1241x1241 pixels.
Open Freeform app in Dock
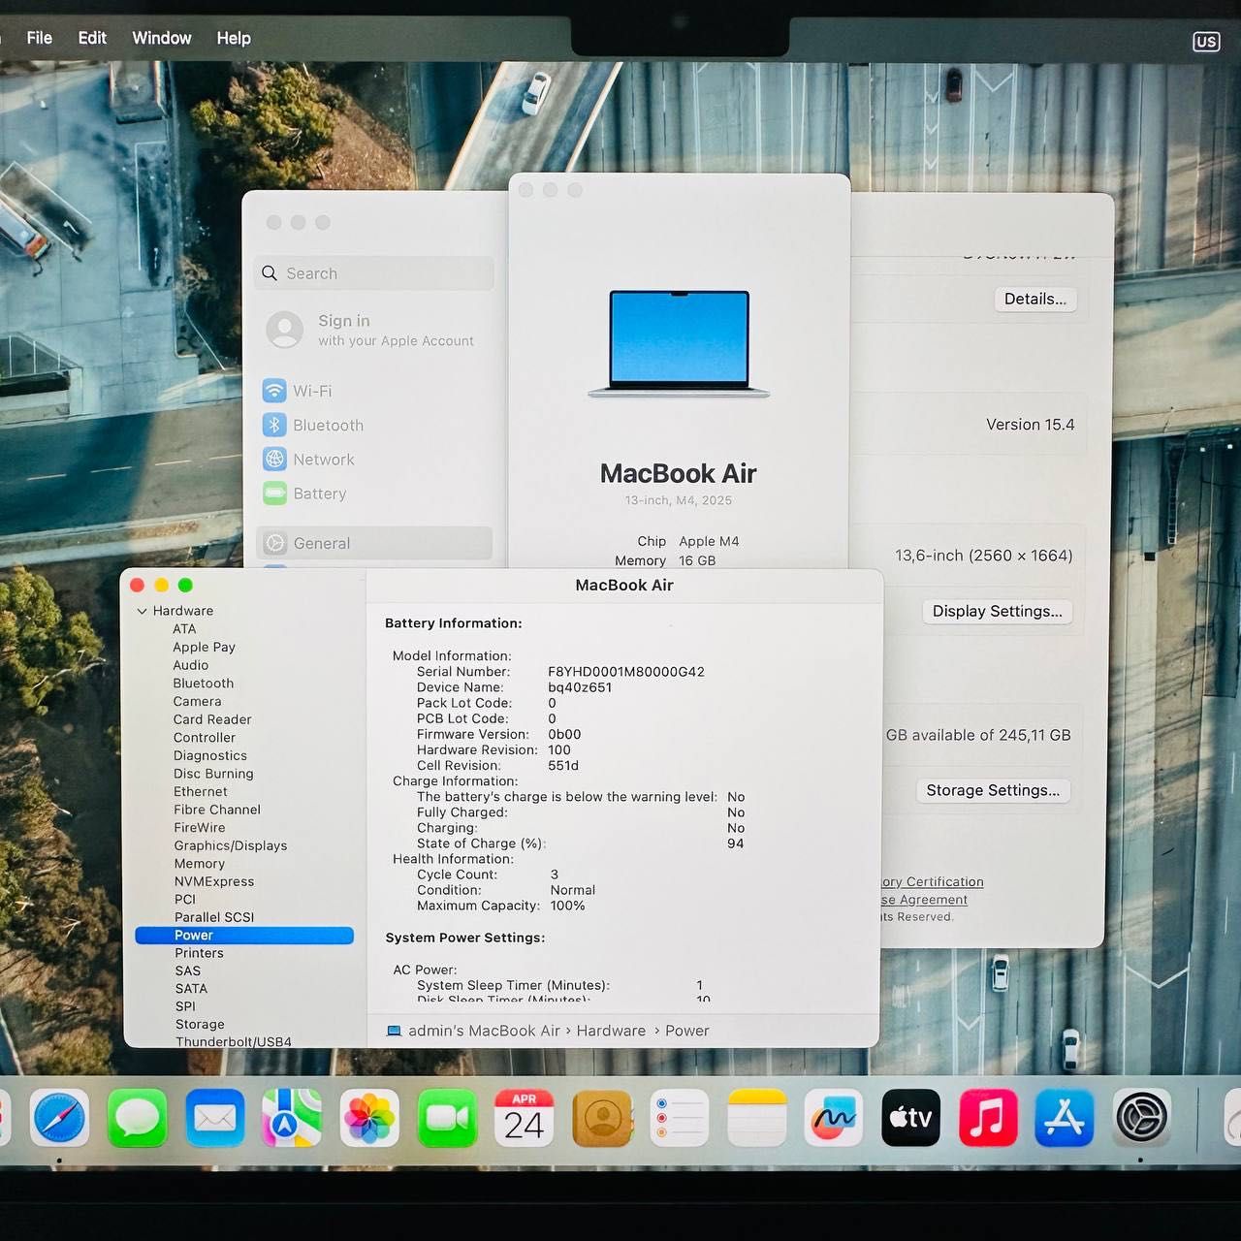834,1118
